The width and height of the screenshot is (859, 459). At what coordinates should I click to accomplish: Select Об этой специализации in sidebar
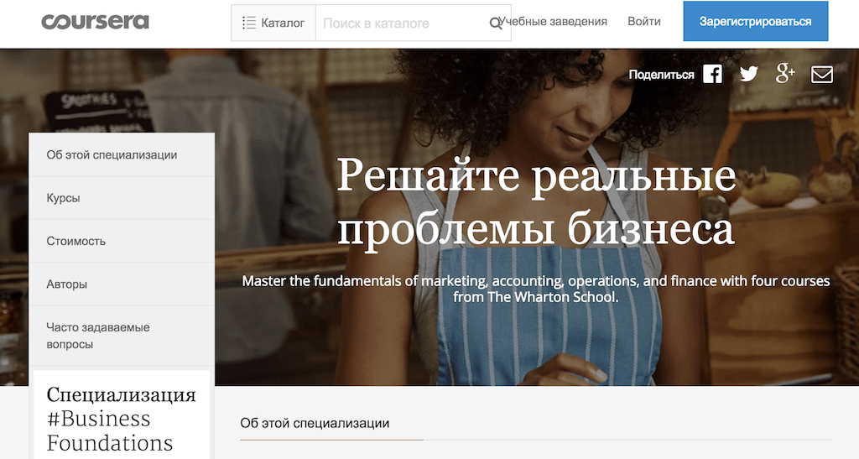click(x=122, y=155)
